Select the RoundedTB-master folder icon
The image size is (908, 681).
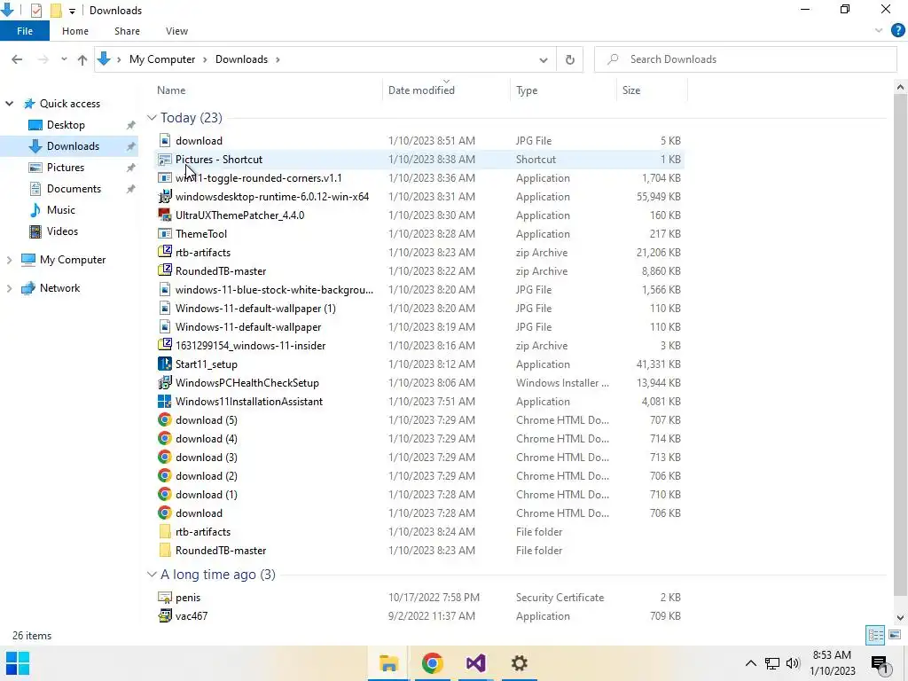click(x=164, y=550)
